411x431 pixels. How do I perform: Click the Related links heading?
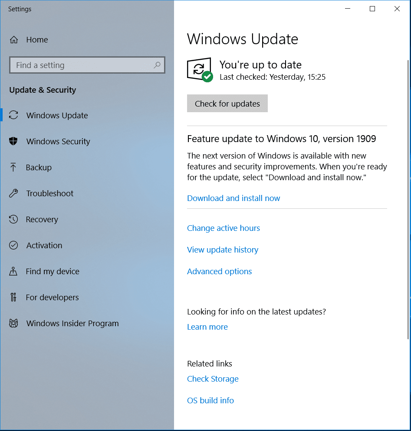point(210,364)
